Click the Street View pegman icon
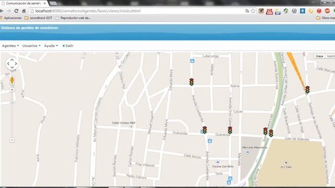The width and height of the screenshot is (335, 188). [12, 80]
